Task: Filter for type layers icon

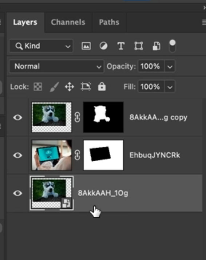Action: click(x=121, y=46)
